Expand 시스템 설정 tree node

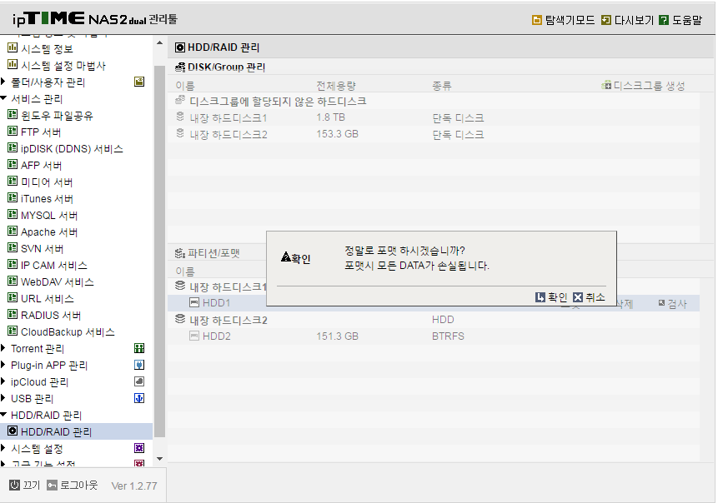pyautogui.click(x=3, y=448)
